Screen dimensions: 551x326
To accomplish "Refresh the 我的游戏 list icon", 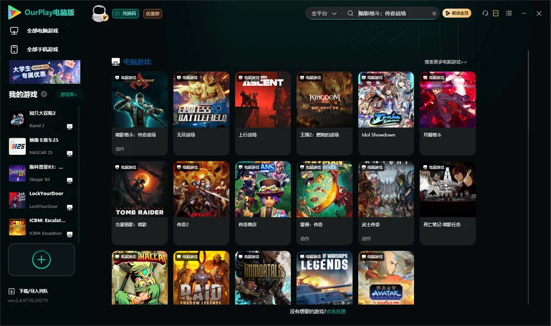I will pos(44,94).
